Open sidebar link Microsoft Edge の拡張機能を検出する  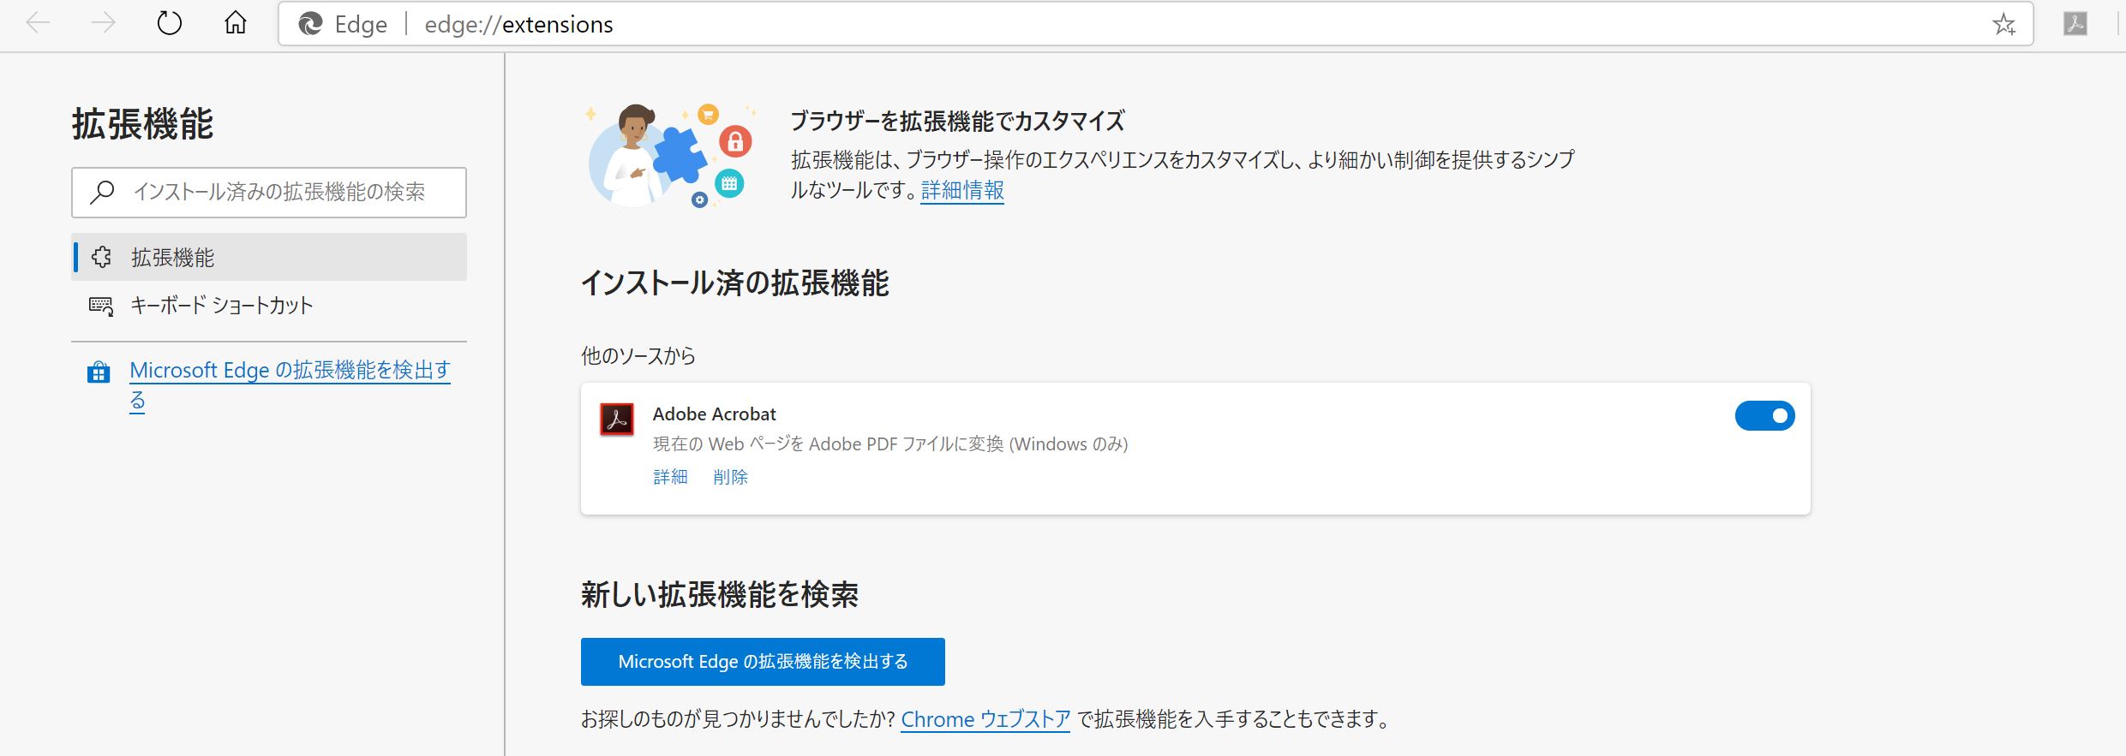290,385
